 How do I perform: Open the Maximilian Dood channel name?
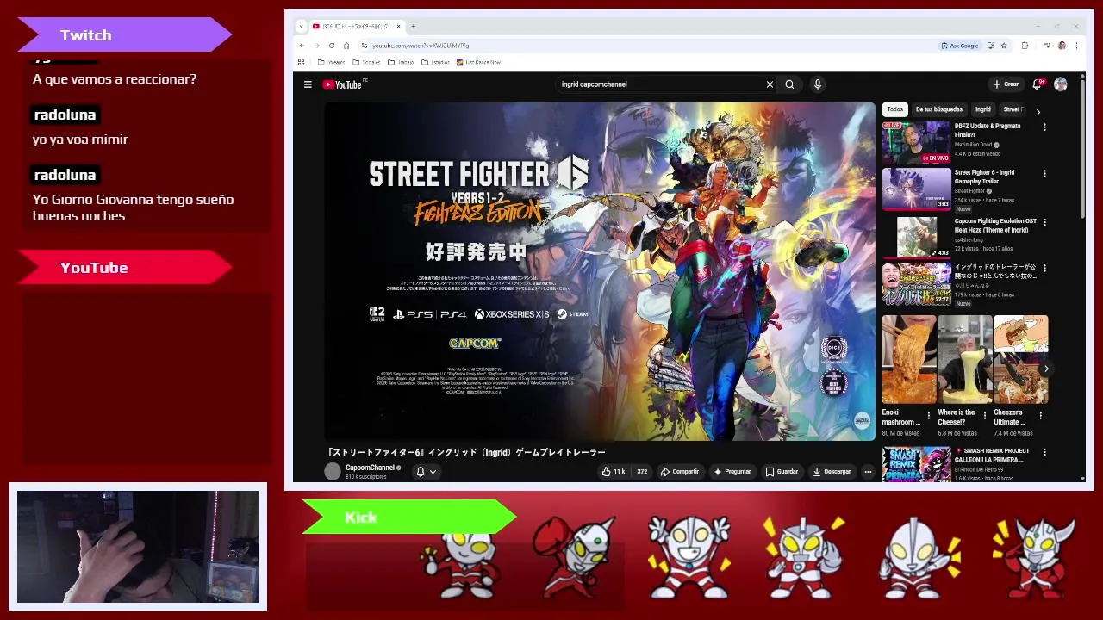click(973, 145)
